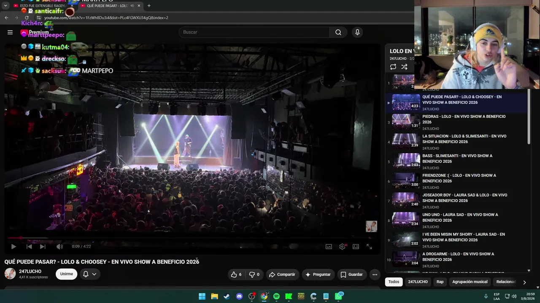Go to the previous video in playlist
The image size is (540, 303).
click(29, 247)
